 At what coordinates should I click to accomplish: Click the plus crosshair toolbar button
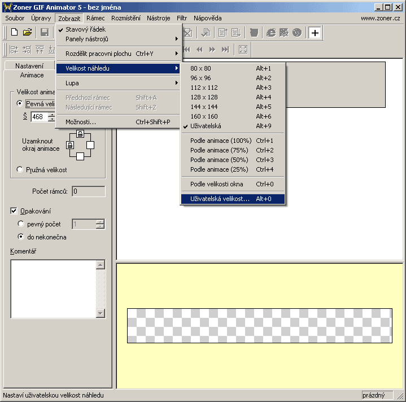click(315, 33)
